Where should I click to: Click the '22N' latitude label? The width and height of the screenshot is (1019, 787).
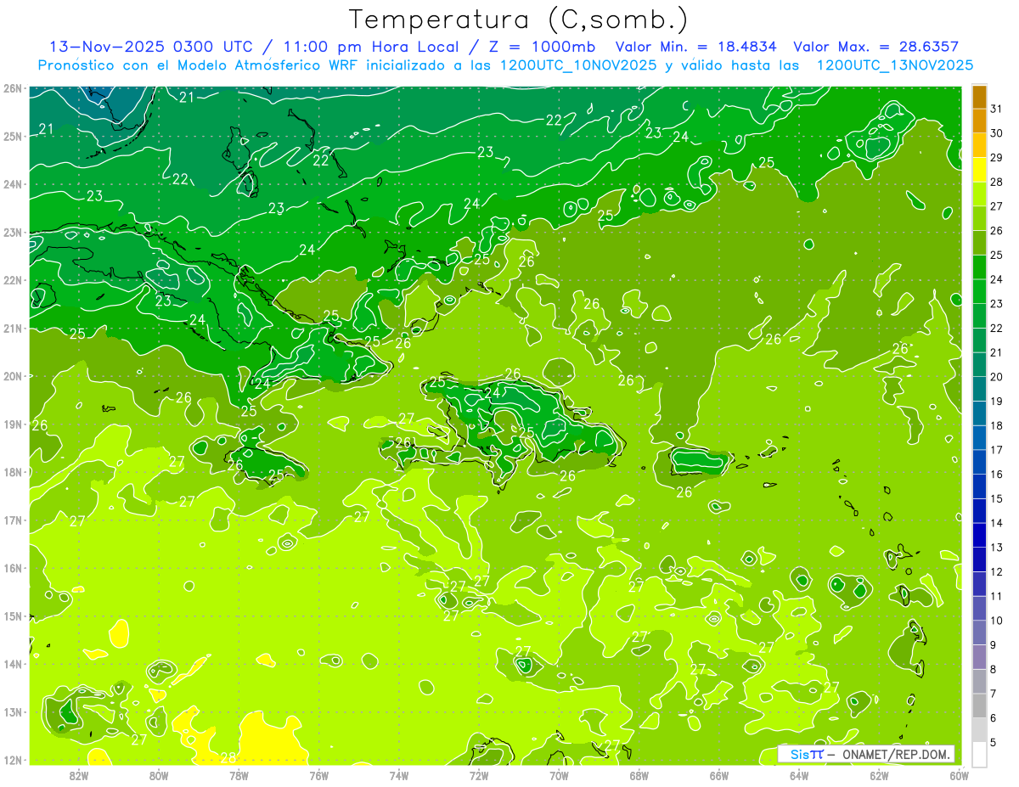click(14, 279)
